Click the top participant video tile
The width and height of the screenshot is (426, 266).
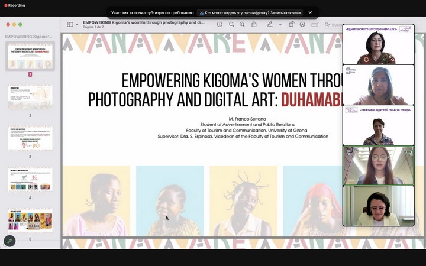pyautogui.click(x=378, y=45)
